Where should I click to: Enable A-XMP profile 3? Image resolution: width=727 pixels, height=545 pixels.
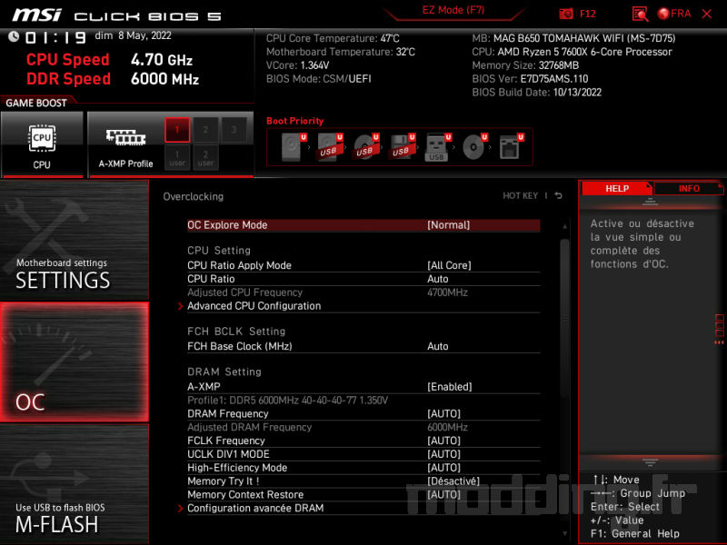[234, 130]
